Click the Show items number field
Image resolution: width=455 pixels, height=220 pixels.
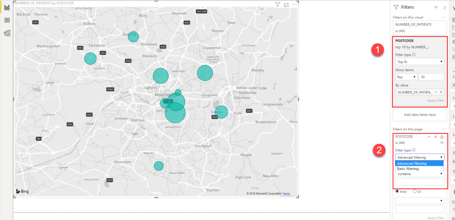pos(431,77)
